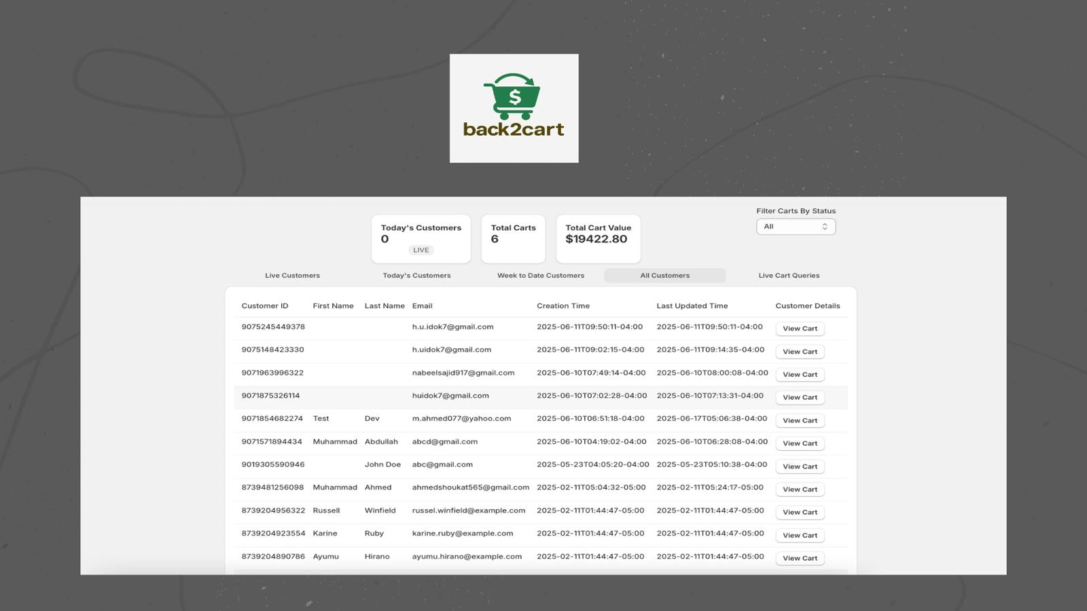Image resolution: width=1087 pixels, height=611 pixels.
Task: Click the First Name column header
Action: pyautogui.click(x=333, y=306)
